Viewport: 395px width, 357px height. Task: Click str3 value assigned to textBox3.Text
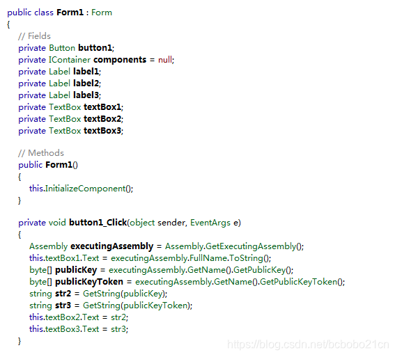pyautogui.click(x=118, y=329)
